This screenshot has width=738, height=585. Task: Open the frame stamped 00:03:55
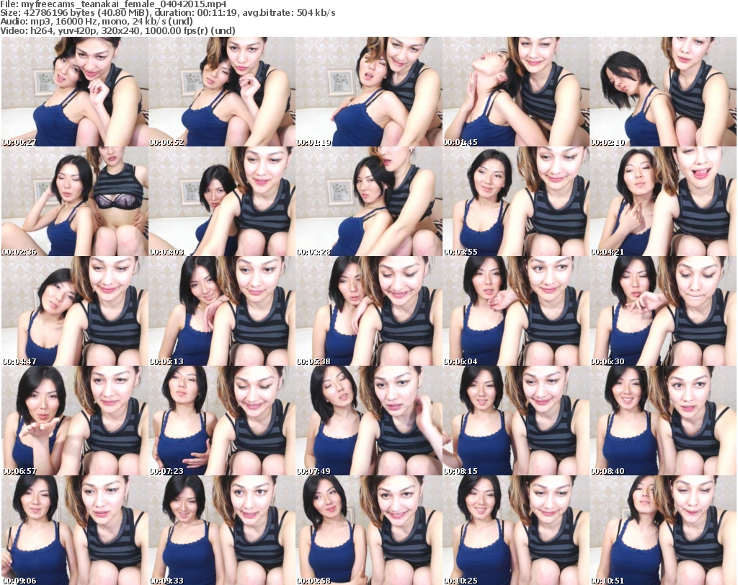(x=516, y=201)
